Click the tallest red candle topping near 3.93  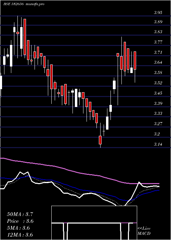click(25, 37)
